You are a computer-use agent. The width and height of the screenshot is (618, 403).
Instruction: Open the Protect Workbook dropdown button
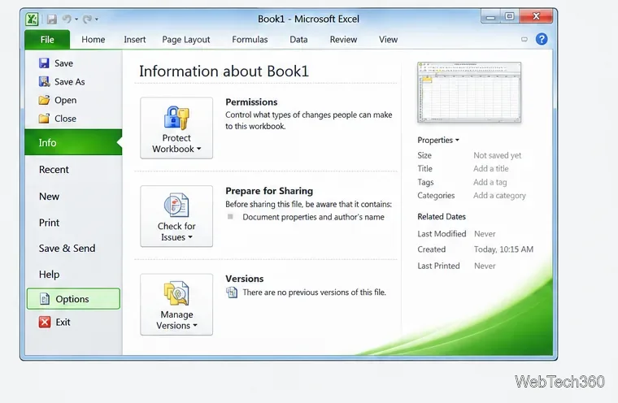tap(176, 128)
